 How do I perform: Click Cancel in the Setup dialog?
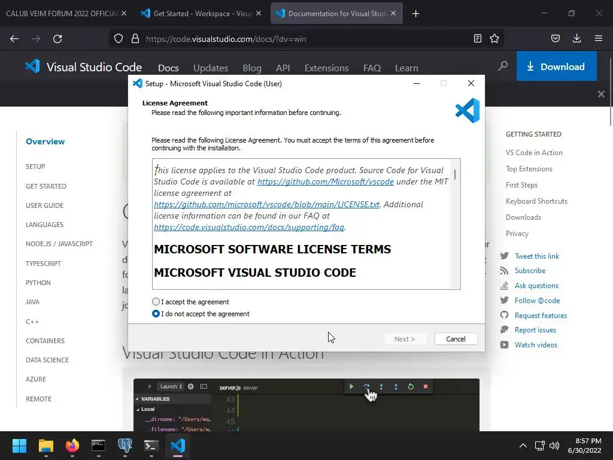pos(456,339)
